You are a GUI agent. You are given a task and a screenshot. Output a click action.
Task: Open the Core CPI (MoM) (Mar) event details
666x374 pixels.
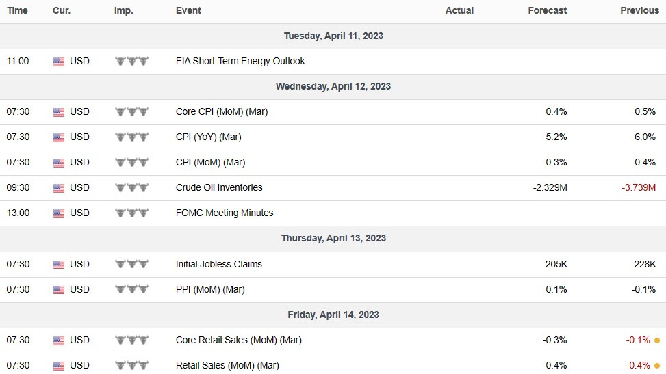pos(222,112)
